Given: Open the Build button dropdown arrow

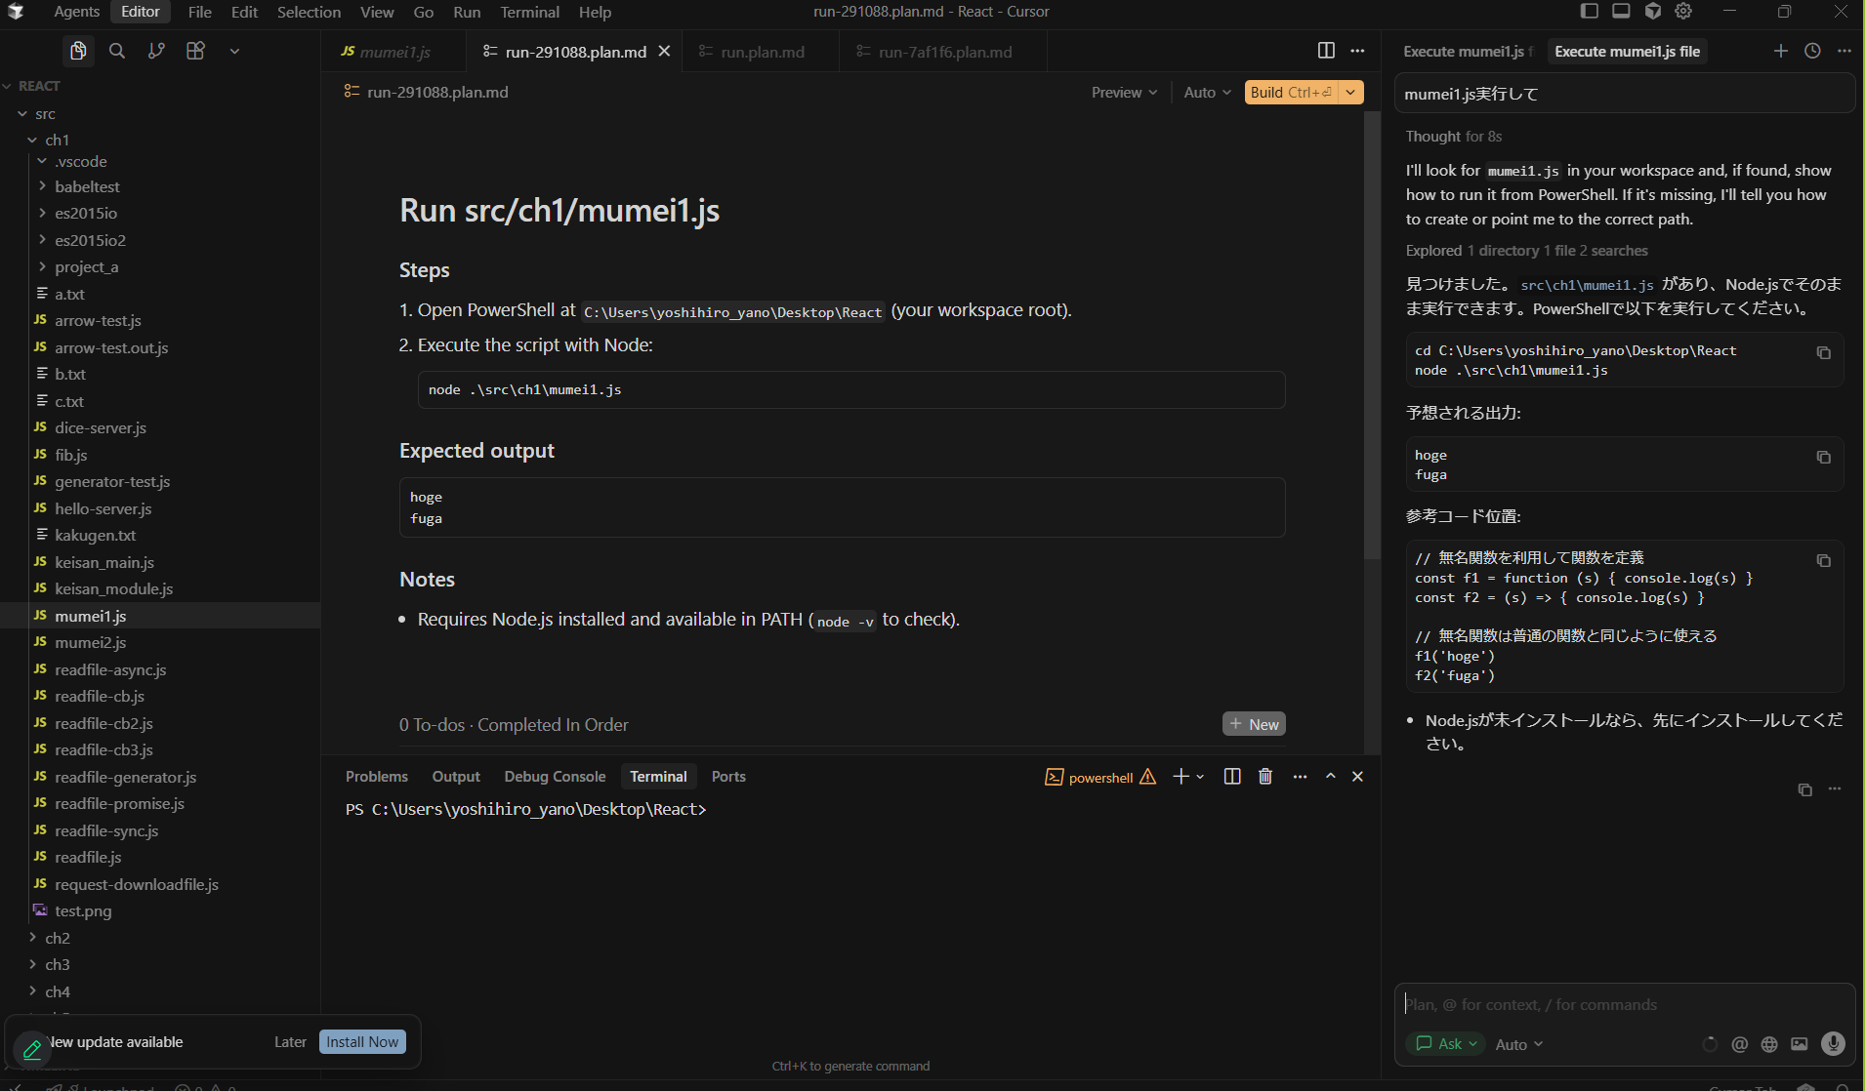Looking at the screenshot, I should coord(1350,93).
